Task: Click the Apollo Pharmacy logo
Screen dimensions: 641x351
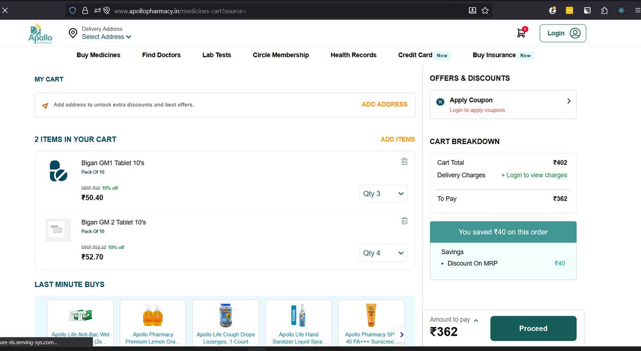Action: tap(41, 34)
